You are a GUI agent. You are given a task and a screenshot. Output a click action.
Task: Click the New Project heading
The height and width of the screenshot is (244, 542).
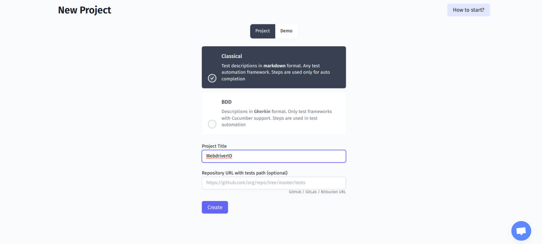[x=84, y=10]
